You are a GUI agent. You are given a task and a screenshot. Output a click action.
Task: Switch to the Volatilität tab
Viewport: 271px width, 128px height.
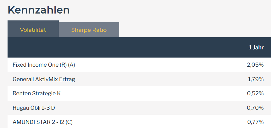click(33, 30)
